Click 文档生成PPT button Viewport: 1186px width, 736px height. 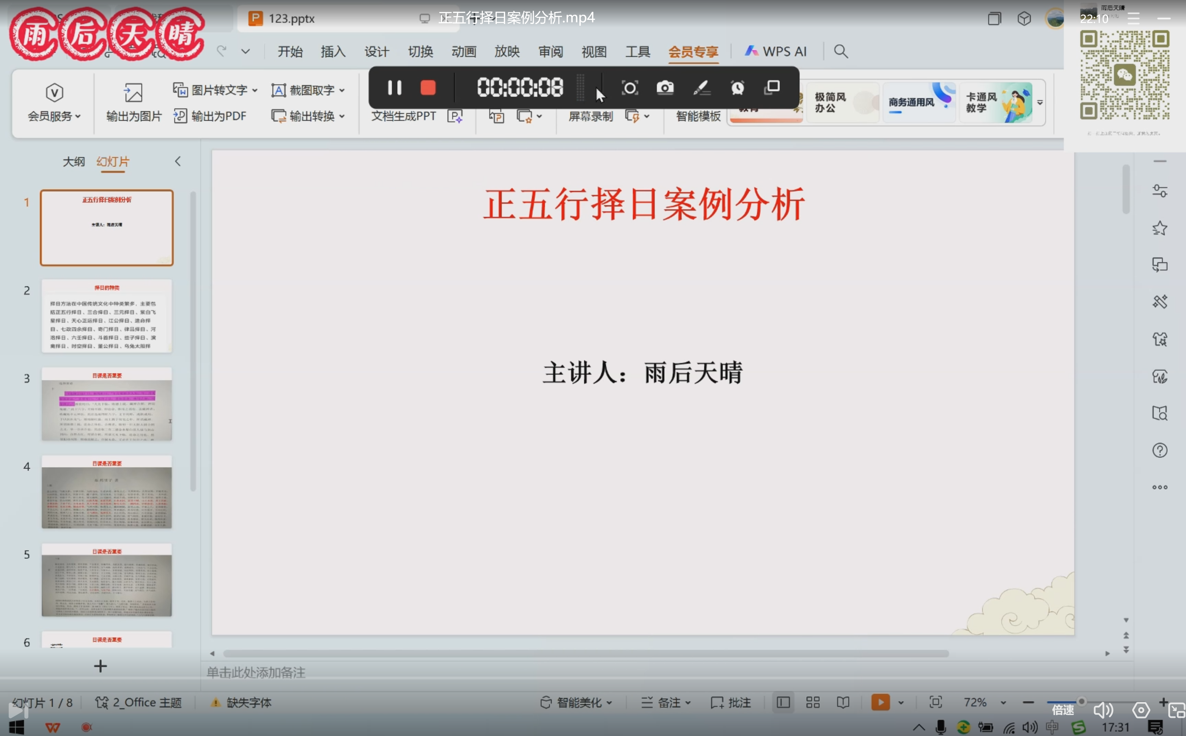404,116
